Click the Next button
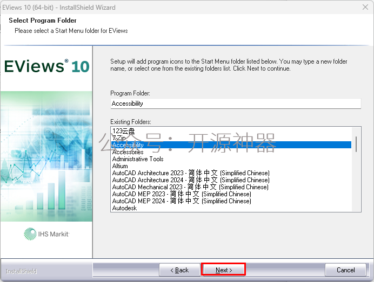This screenshot has width=374, height=282. [224, 270]
